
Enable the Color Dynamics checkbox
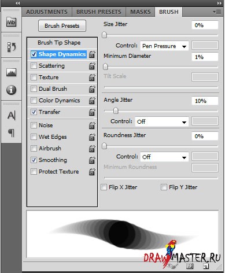click(x=34, y=101)
